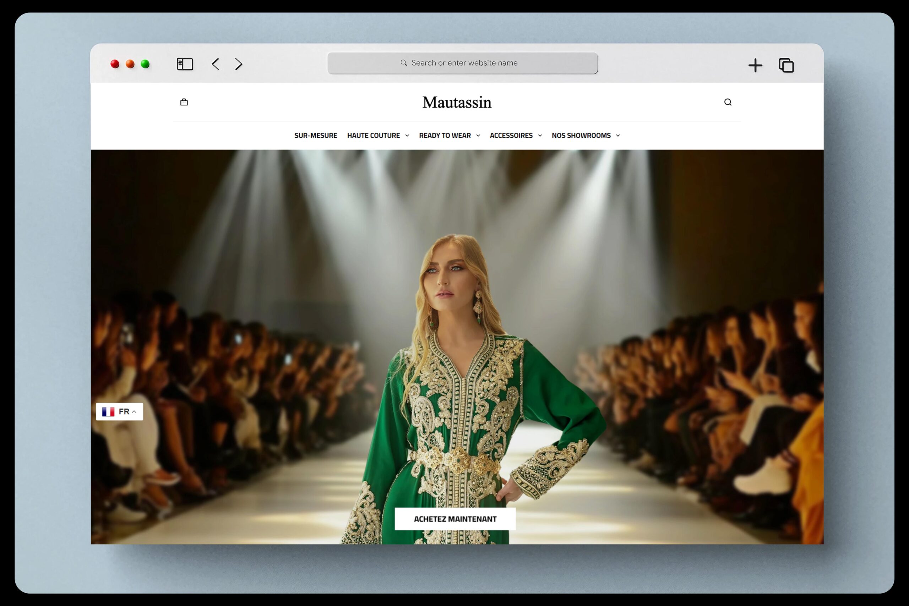Show the tab overview icon
The height and width of the screenshot is (606, 909).
[786, 65]
